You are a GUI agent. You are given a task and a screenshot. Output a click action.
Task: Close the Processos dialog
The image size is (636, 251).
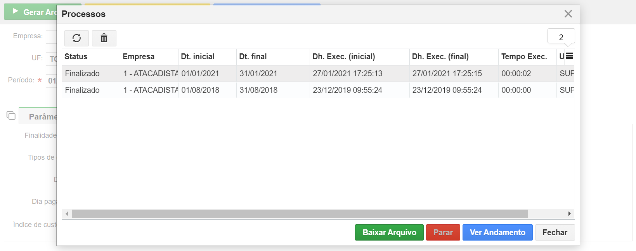coord(568,14)
